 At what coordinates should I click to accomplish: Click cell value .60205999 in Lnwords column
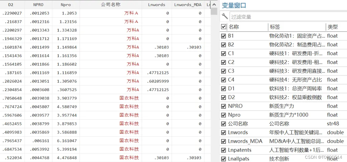tap(158, 81)
